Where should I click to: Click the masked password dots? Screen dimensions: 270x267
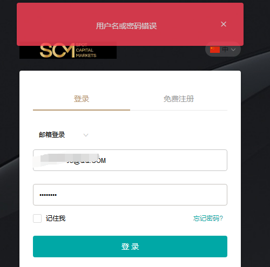[x=48, y=195]
